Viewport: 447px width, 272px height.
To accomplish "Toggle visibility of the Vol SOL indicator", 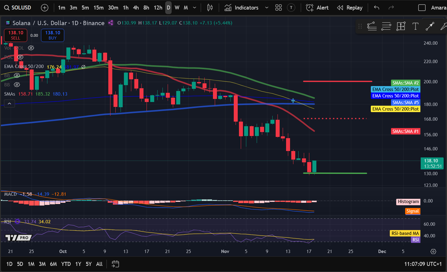I will tap(31, 48).
